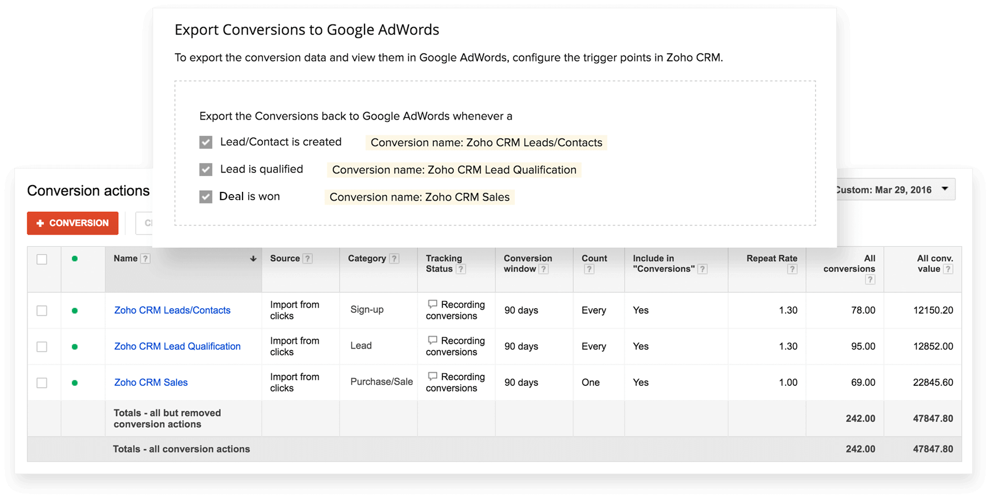Click the sort arrow in the Name column

click(x=253, y=258)
